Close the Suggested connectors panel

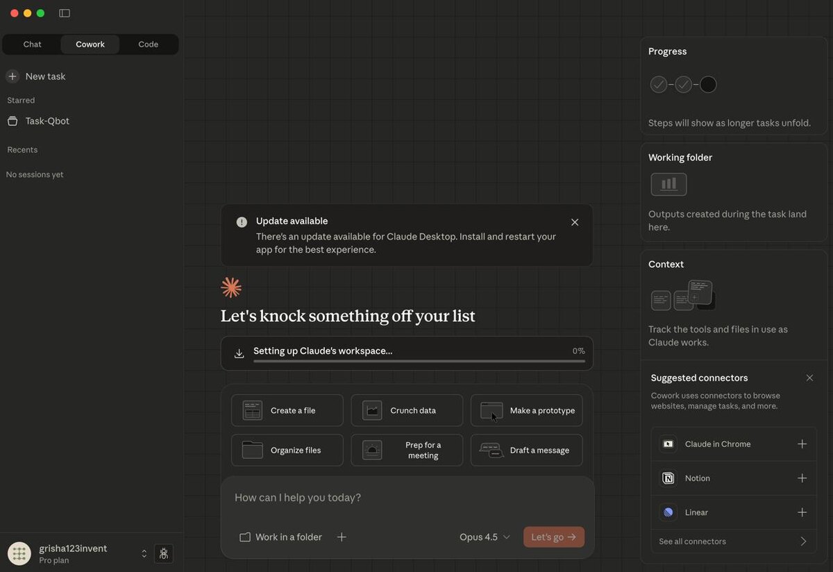click(809, 378)
